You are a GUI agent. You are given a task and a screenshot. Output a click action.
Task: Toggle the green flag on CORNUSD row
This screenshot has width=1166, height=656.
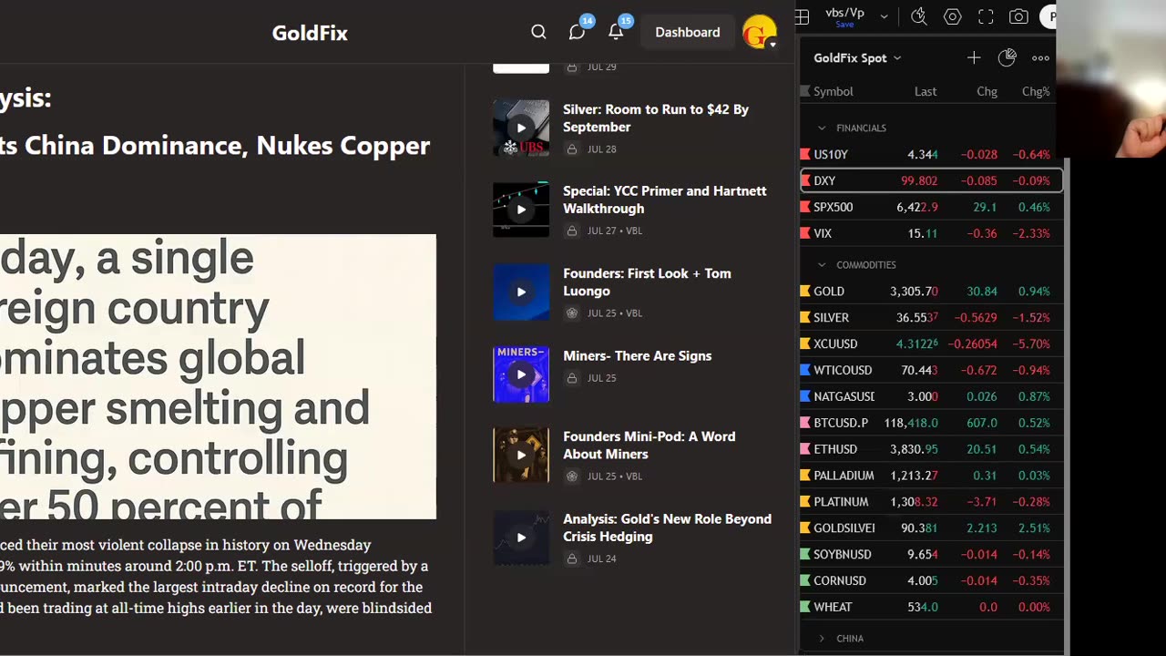coord(805,581)
